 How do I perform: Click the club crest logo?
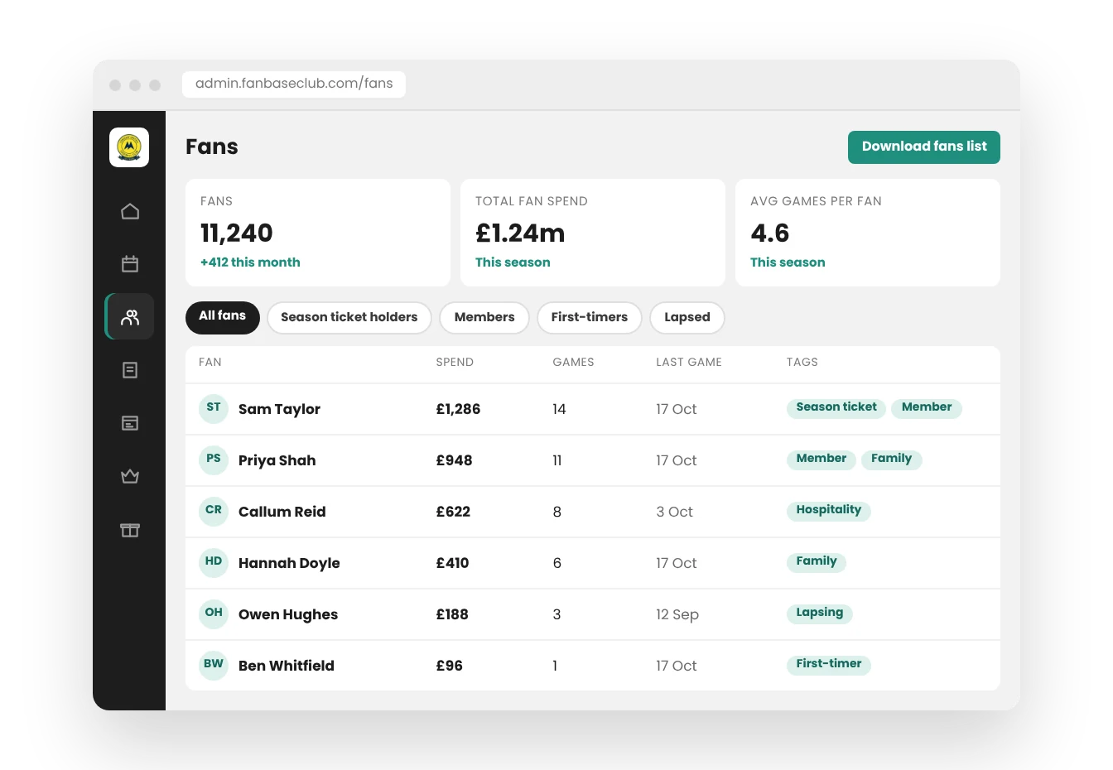[x=129, y=147]
